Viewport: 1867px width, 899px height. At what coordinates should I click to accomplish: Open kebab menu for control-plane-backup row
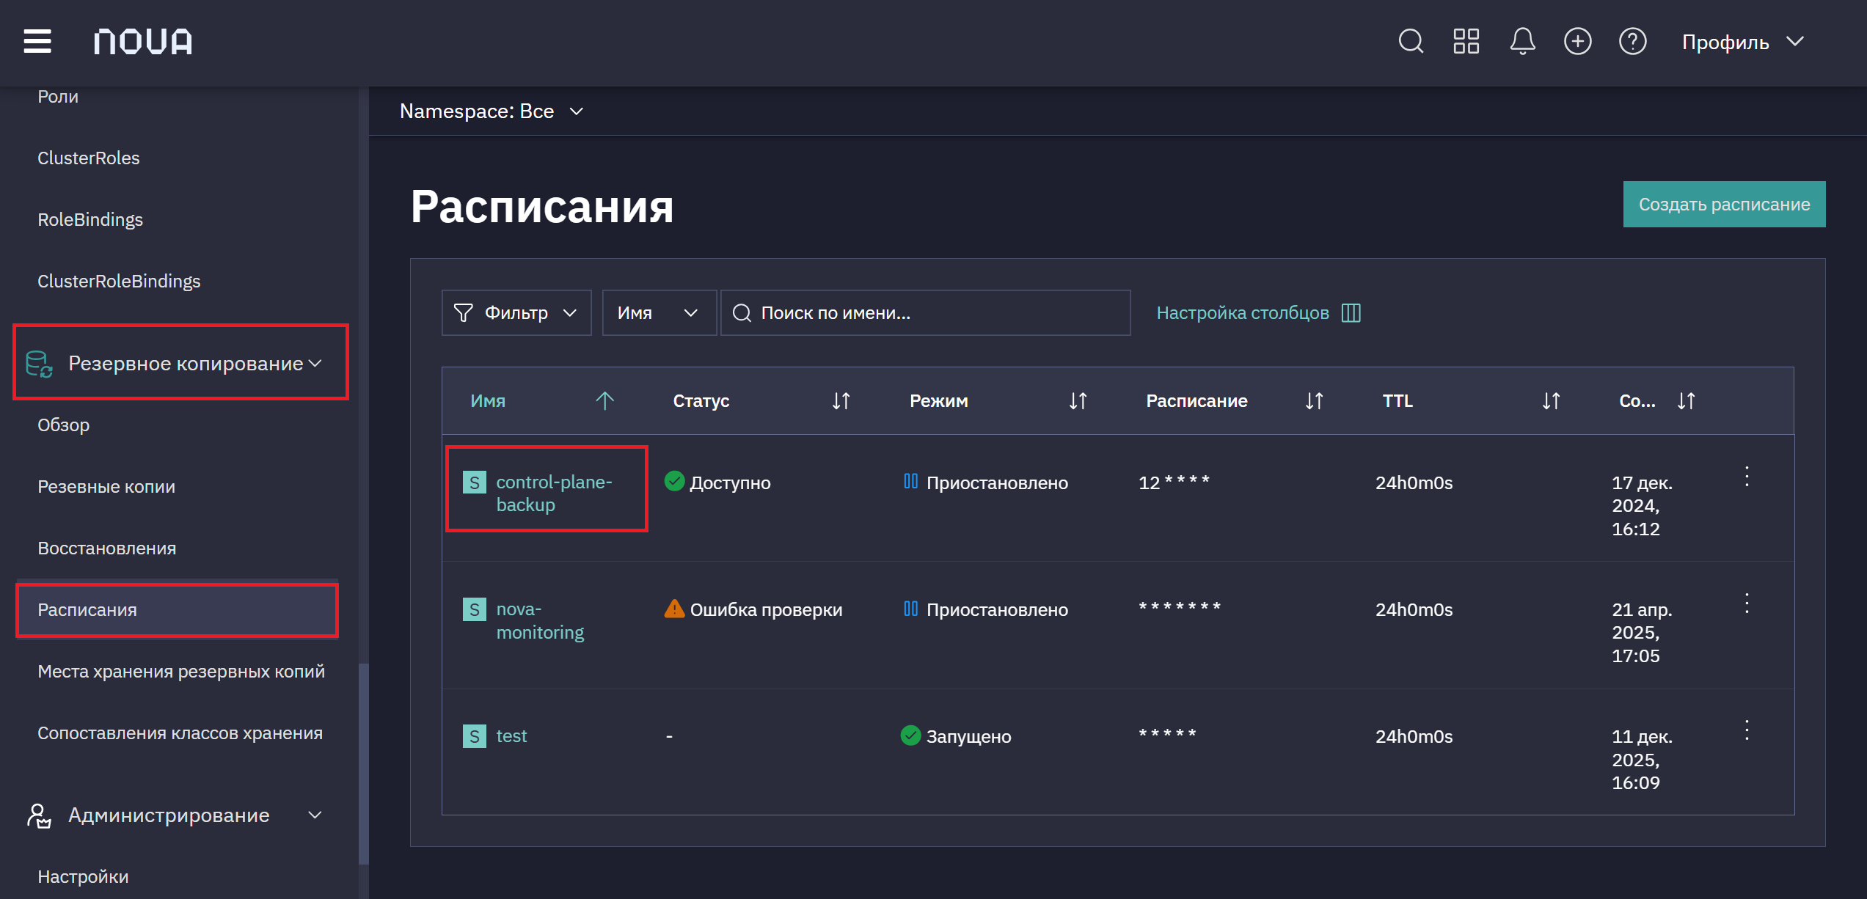tap(1747, 477)
